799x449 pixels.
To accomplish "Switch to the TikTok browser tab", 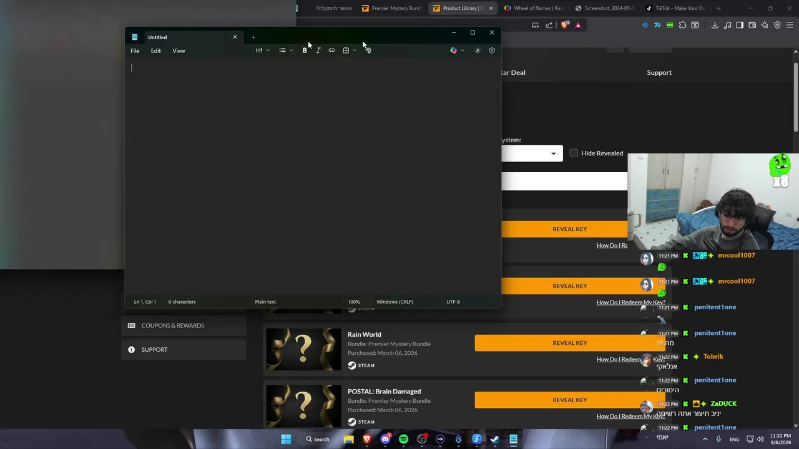I will tap(675, 8).
